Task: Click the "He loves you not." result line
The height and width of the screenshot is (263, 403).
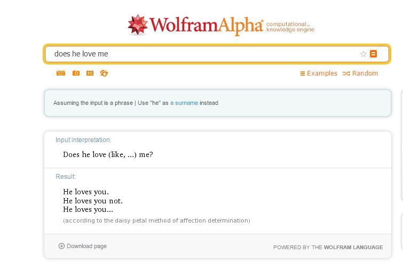Action: [x=93, y=201]
